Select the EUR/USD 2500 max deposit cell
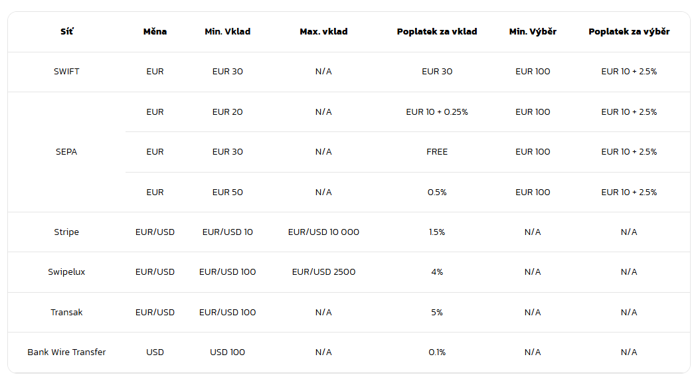This screenshot has height=379, width=696. [323, 272]
